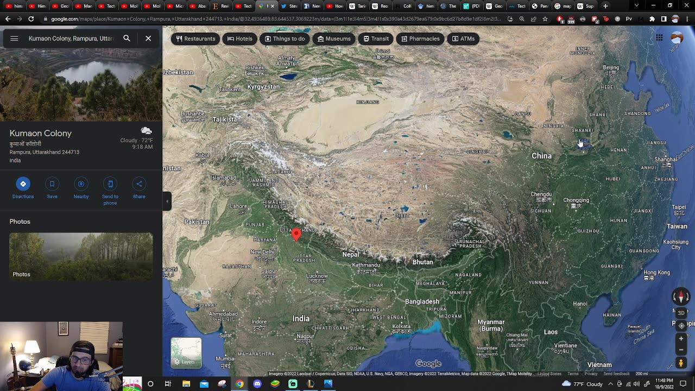Zoom in on the map
The height and width of the screenshot is (391, 695).
tap(681, 338)
